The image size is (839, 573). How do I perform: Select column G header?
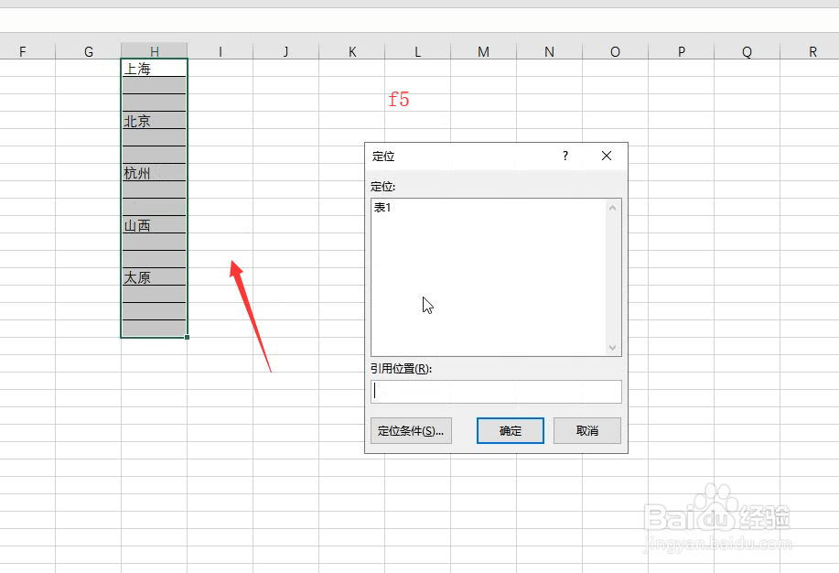click(88, 51)
